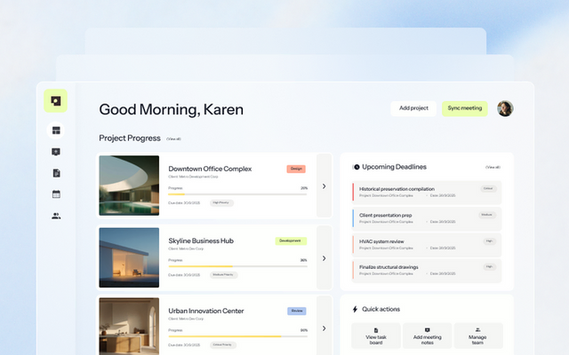
Task: Expand the Skyline Business Hub chevron
Action: point(324,258)
